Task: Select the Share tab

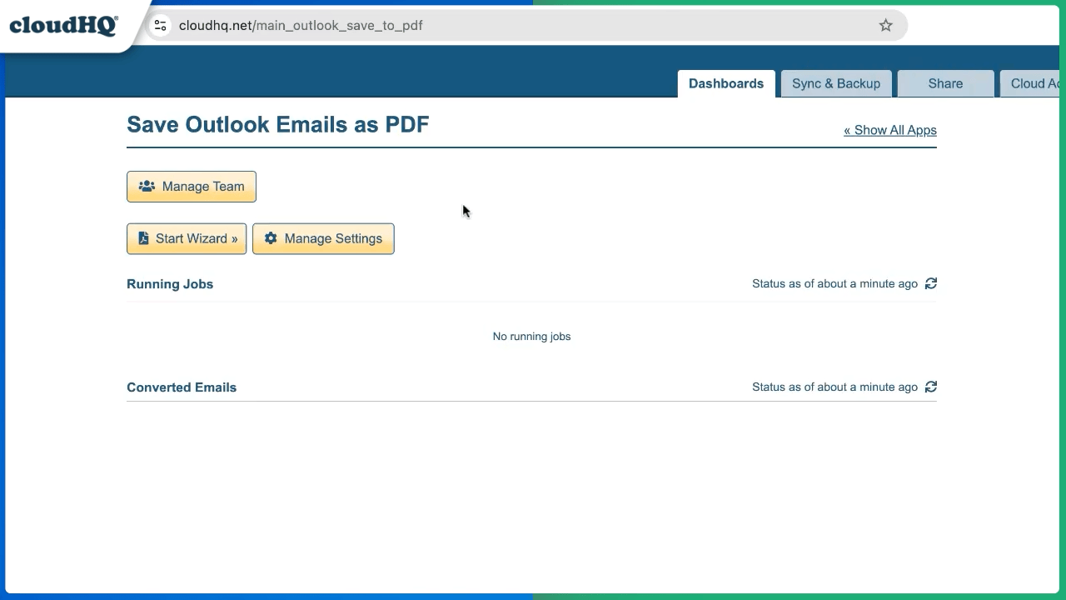Action: coord(945,83)
